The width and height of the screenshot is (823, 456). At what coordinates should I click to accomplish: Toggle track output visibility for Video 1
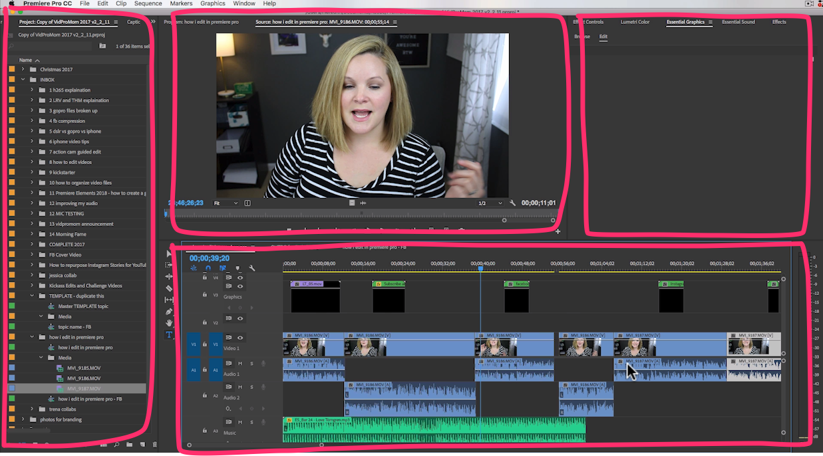coord(240,338)
